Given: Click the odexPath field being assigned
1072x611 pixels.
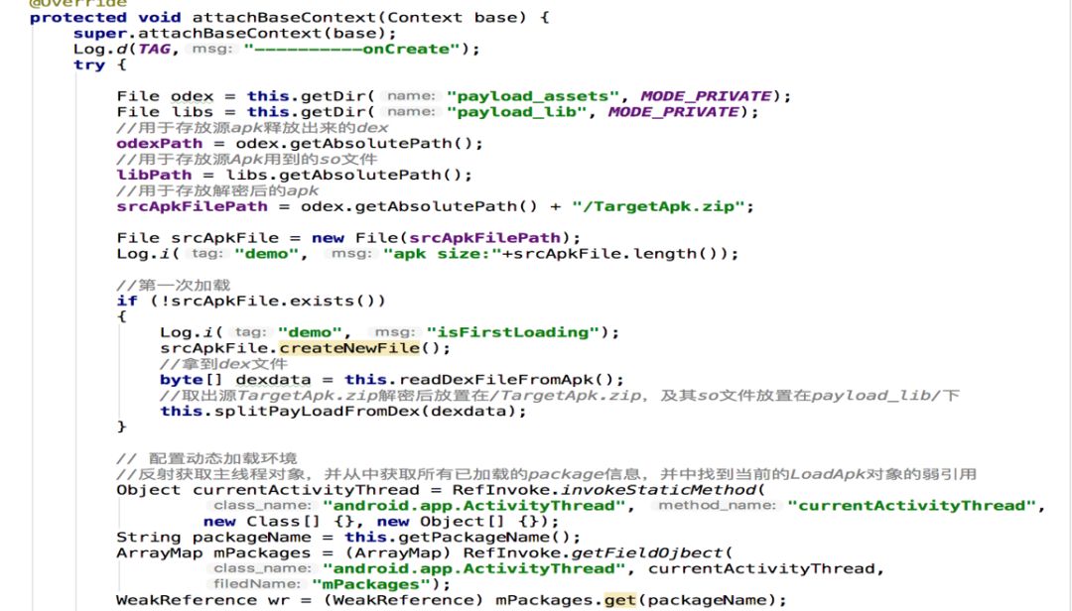Looking at the screenshot, I should (159, 144).
